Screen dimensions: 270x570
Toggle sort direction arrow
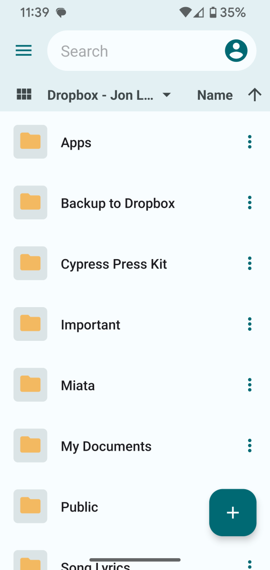(x=255, y=95)
